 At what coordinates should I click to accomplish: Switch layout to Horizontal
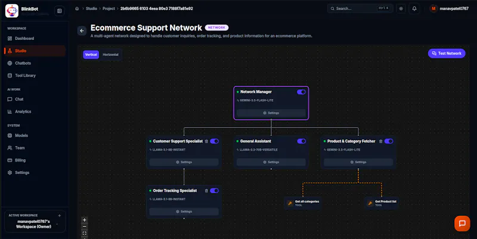(110, 54)
